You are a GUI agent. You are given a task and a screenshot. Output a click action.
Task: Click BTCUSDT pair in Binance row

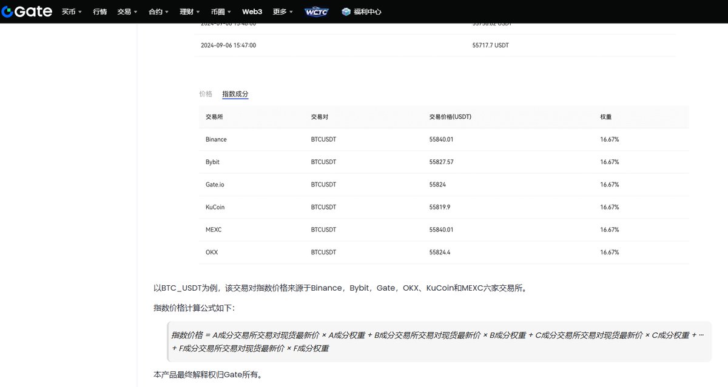pyautogui.click(x=323, y=139)
